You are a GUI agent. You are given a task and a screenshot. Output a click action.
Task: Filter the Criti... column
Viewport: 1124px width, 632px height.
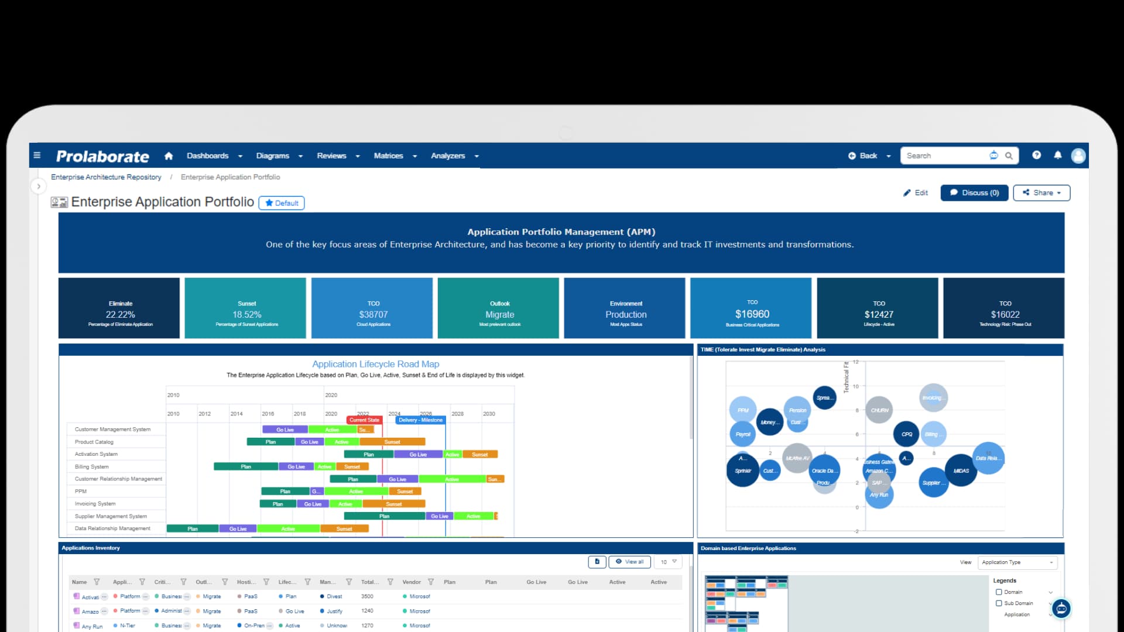click(183, 582)
